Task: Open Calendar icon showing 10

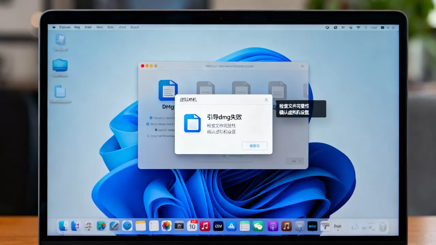Action: click(192, 226)
